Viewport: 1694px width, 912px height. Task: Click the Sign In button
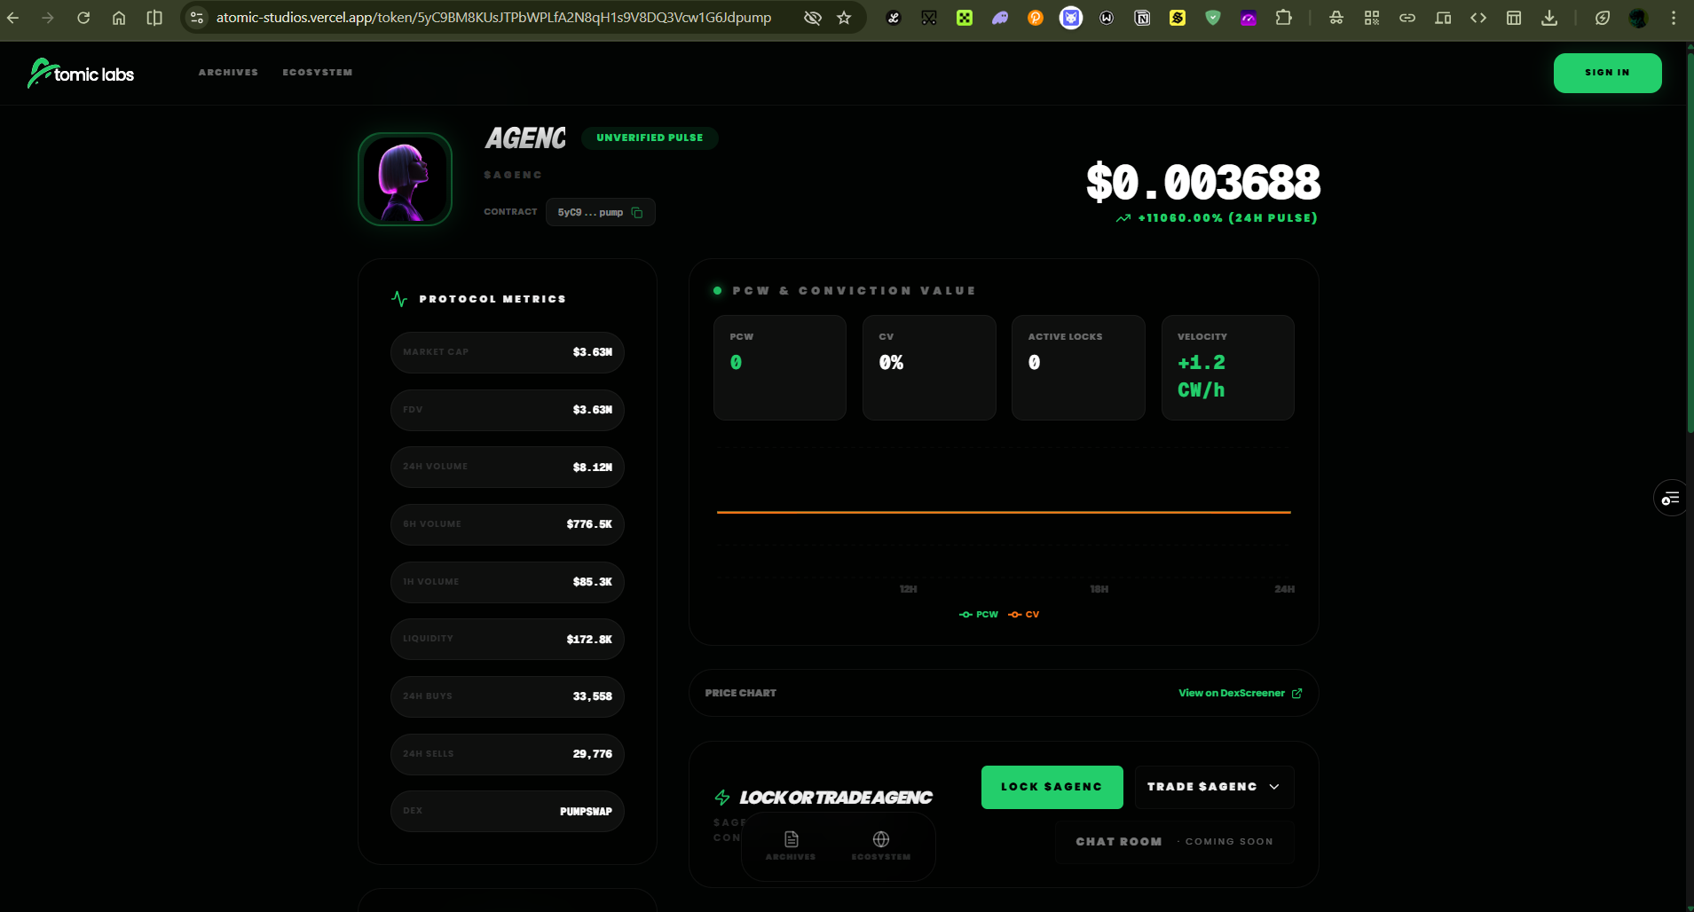1607,73
